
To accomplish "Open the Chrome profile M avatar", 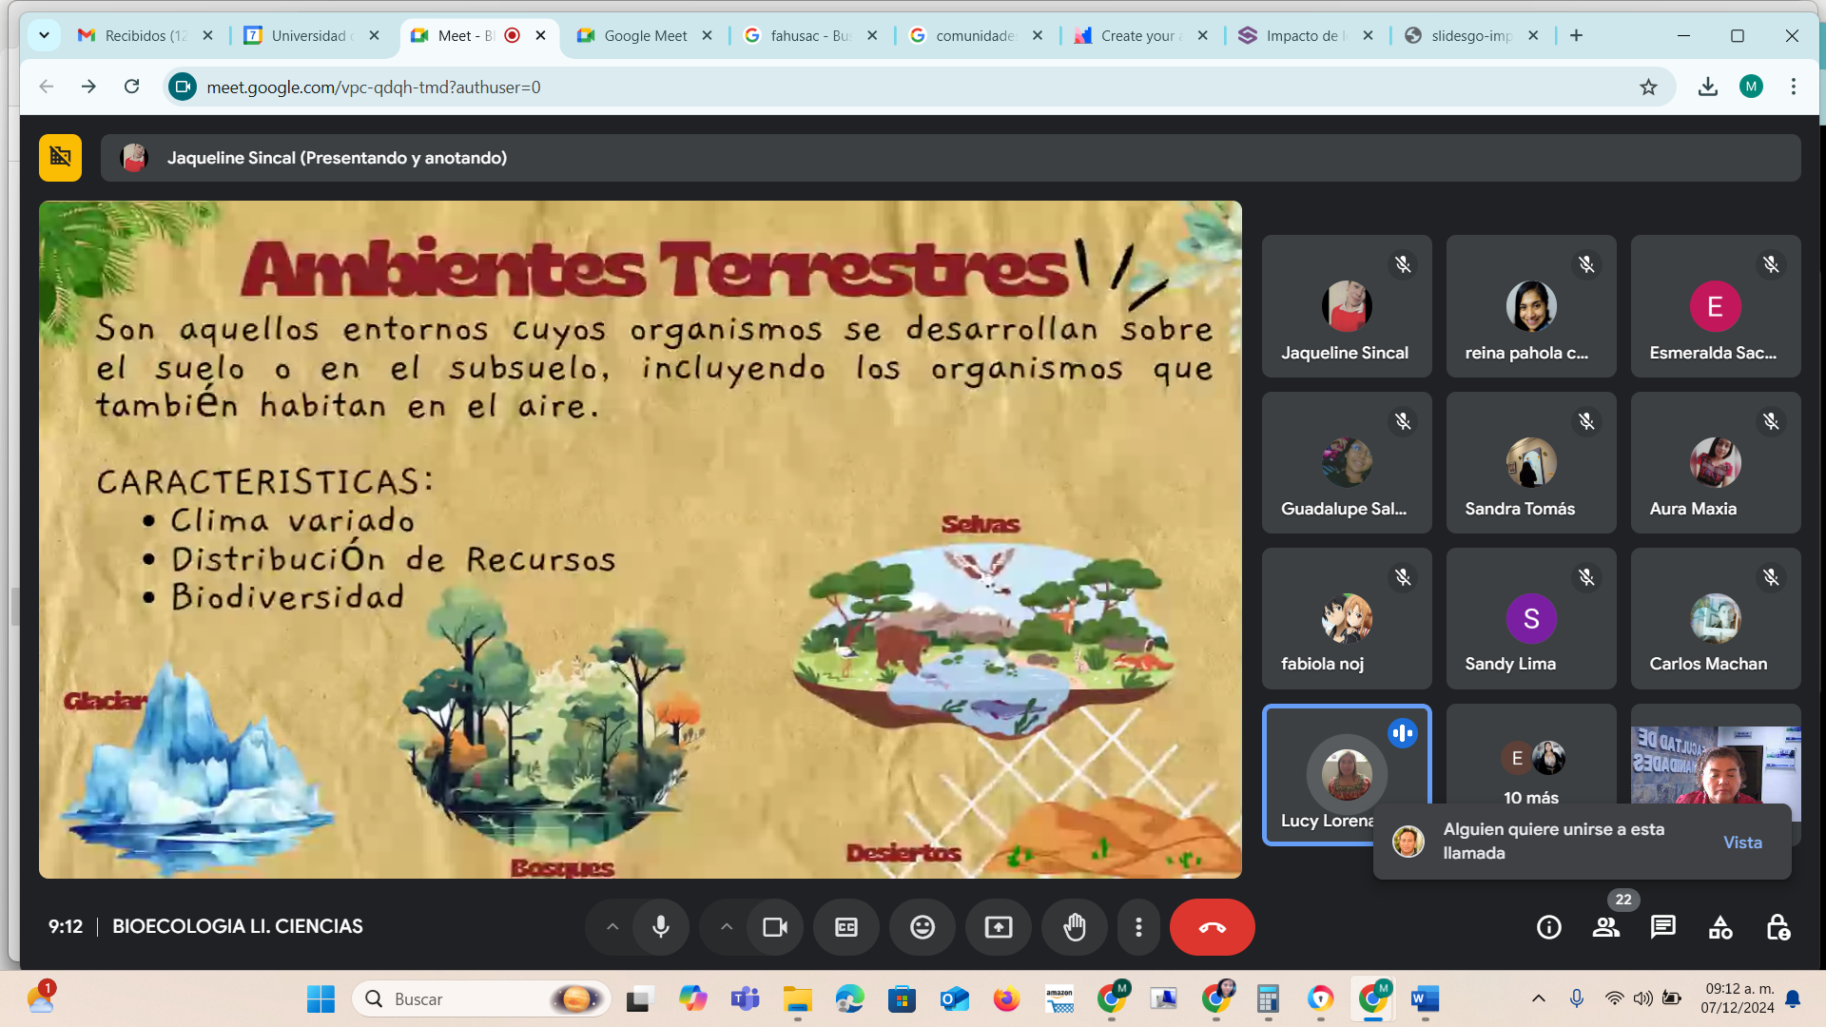I will click(x=1751, y=87).
